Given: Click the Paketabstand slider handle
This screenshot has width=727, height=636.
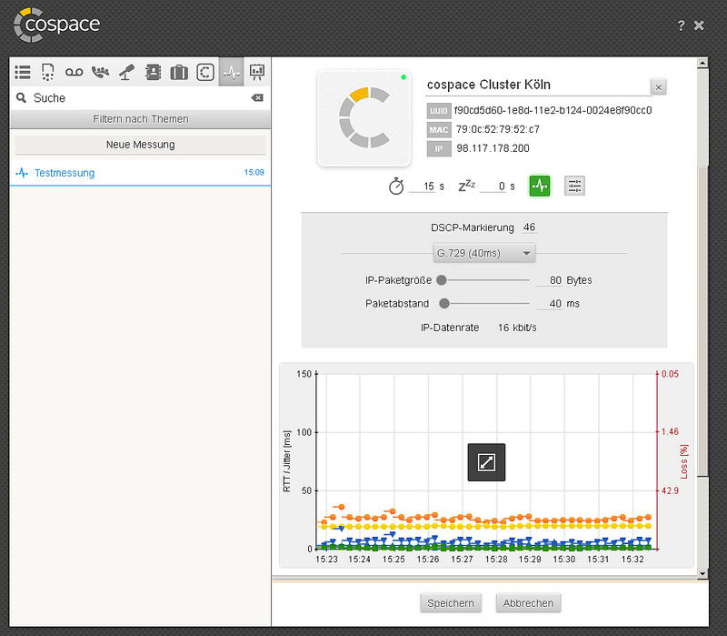Looking at the screenshot, I should coord(444,304).
